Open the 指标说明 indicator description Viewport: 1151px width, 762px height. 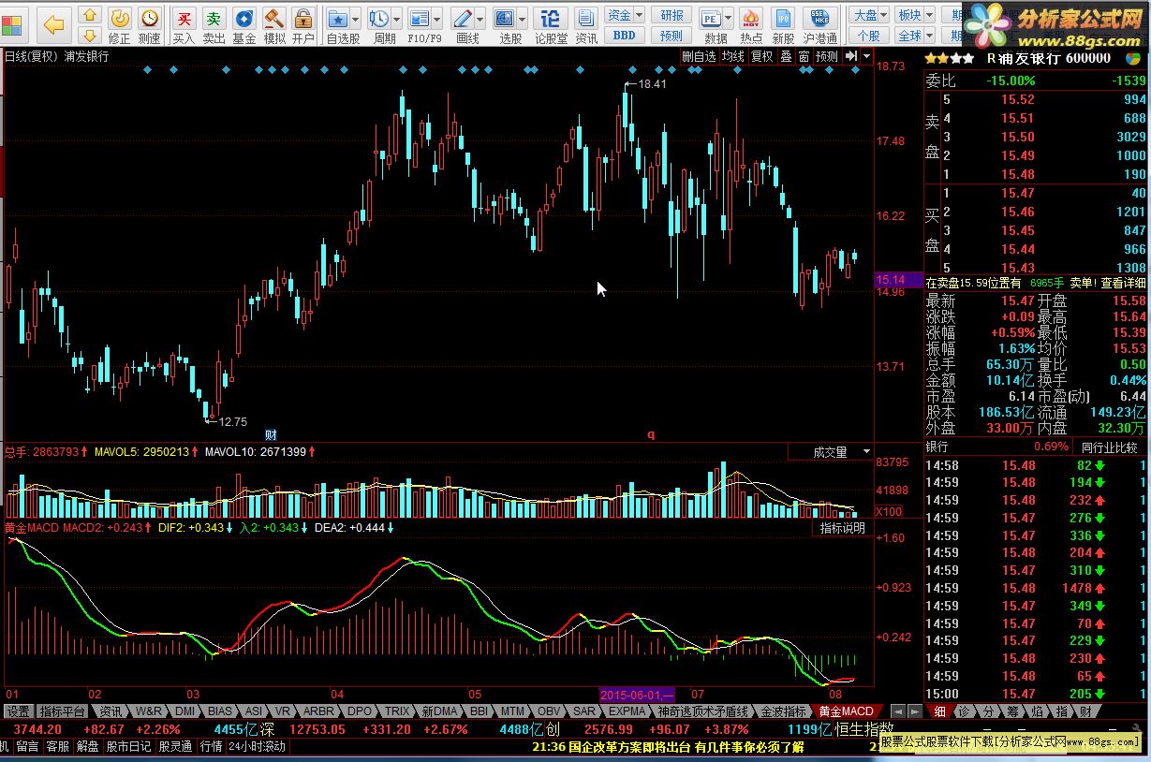tap(843, 528)
